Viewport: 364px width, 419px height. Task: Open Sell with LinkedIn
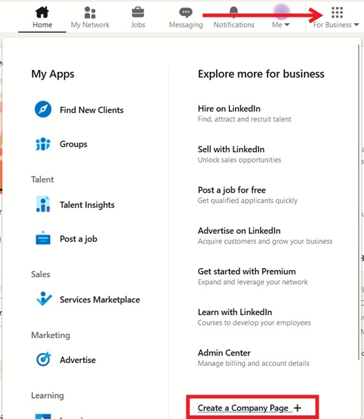pos(231,149)
